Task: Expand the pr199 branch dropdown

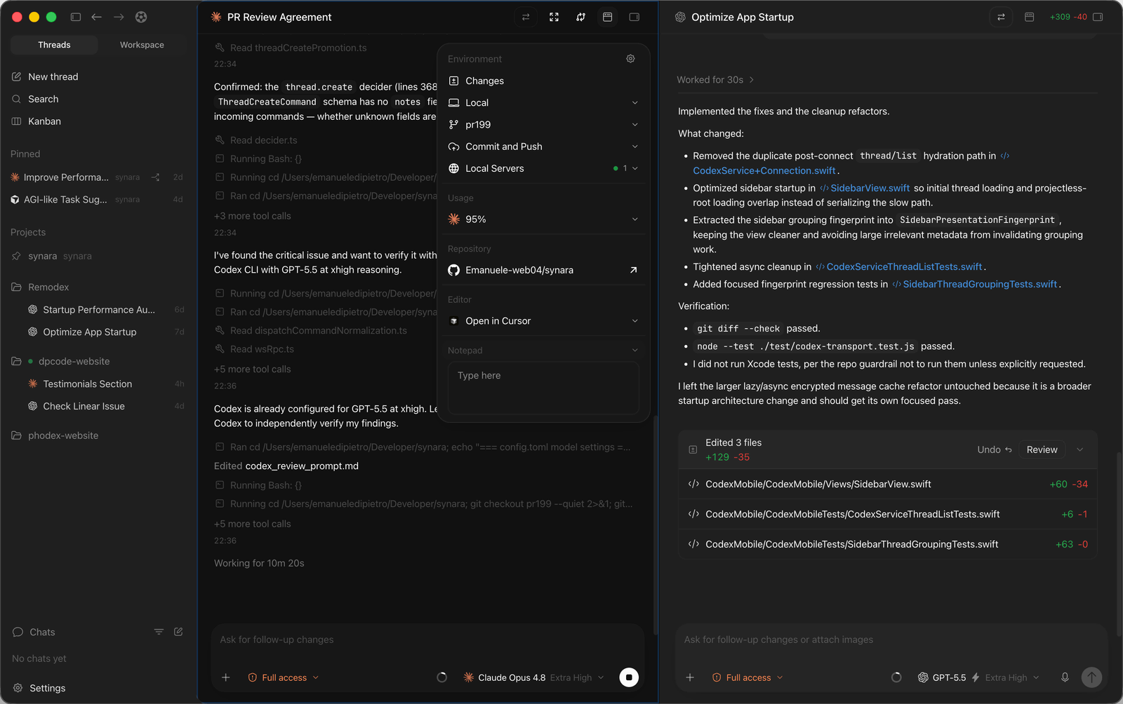Action: tap(543, 124)
